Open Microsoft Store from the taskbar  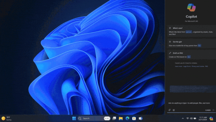[134, 118]
